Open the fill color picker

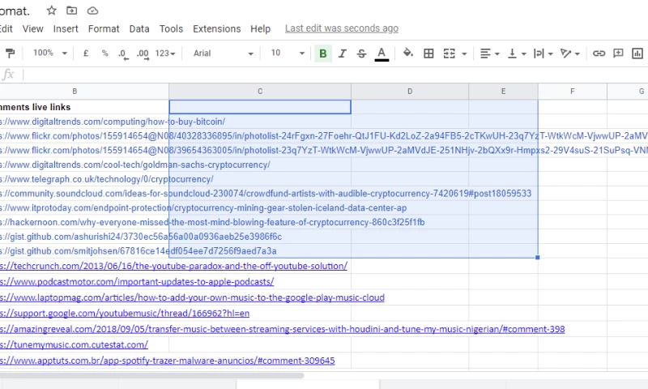pyautogui.click(x=408, y=53)
